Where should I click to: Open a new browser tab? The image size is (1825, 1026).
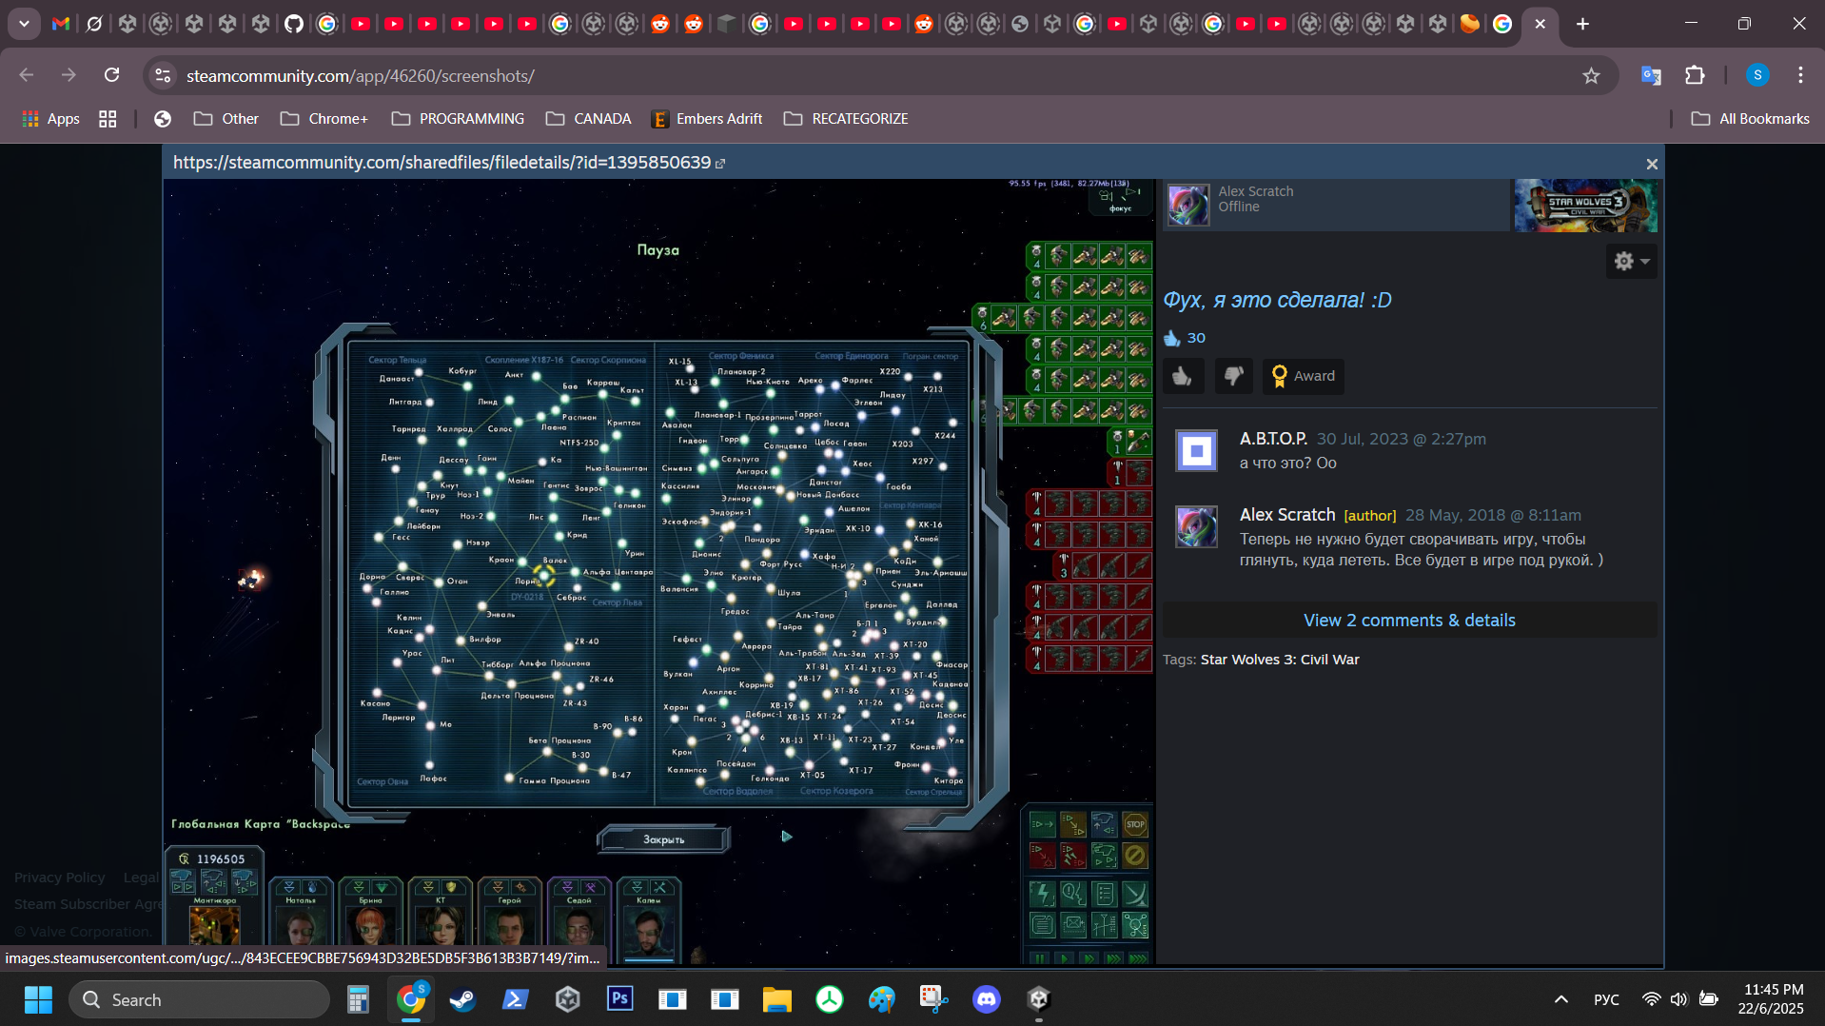[1582, 24]
